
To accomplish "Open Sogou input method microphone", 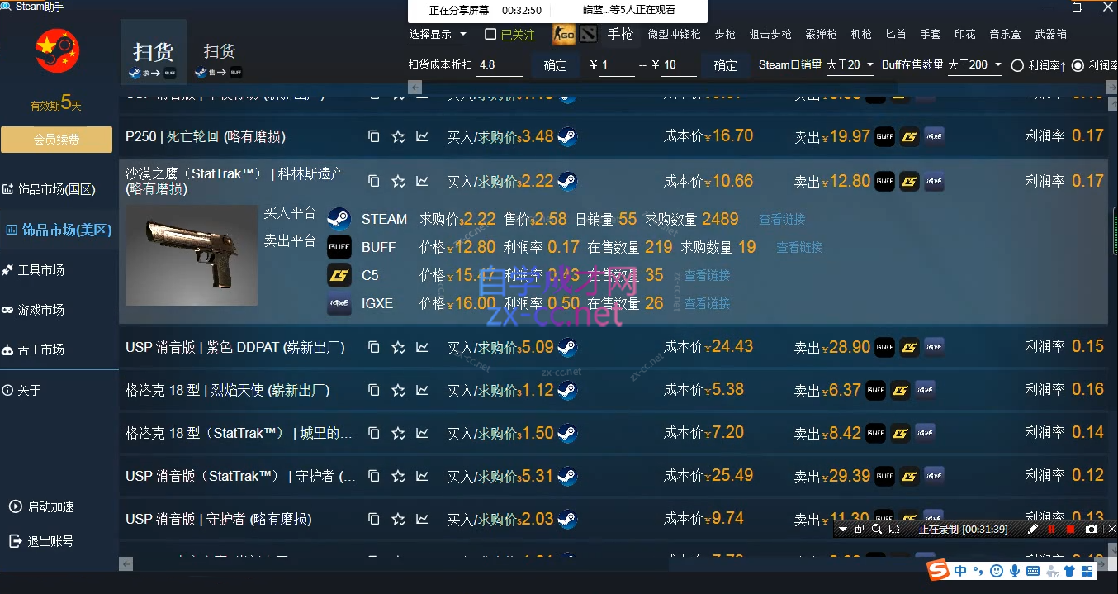I will click(x=1015, y=571).
